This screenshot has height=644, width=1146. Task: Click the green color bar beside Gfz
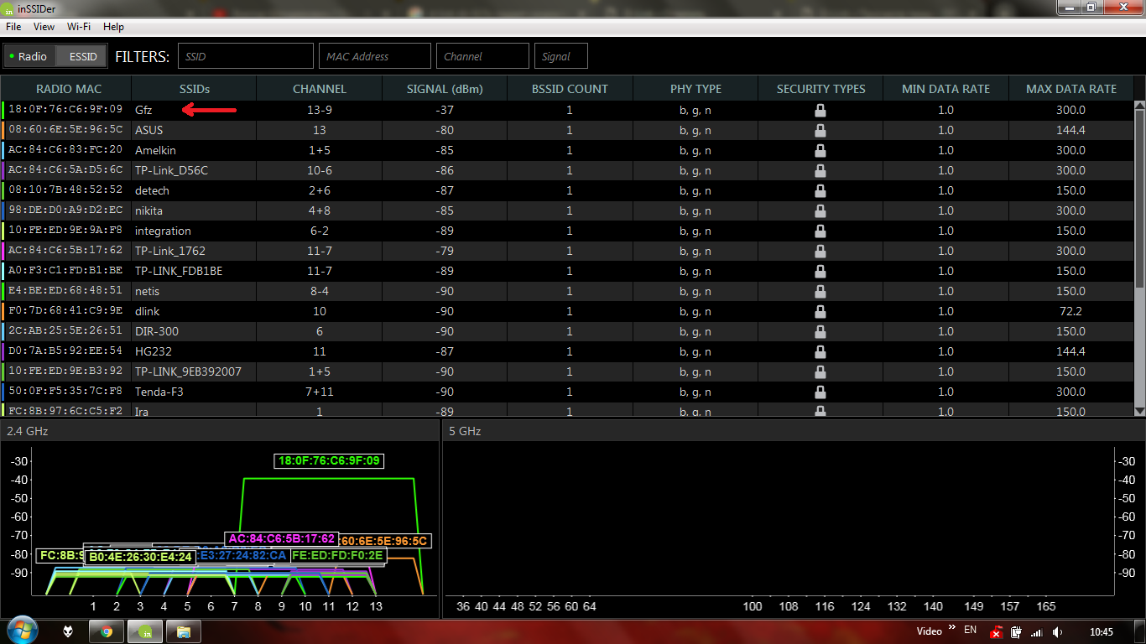click(x=3, y=110)
